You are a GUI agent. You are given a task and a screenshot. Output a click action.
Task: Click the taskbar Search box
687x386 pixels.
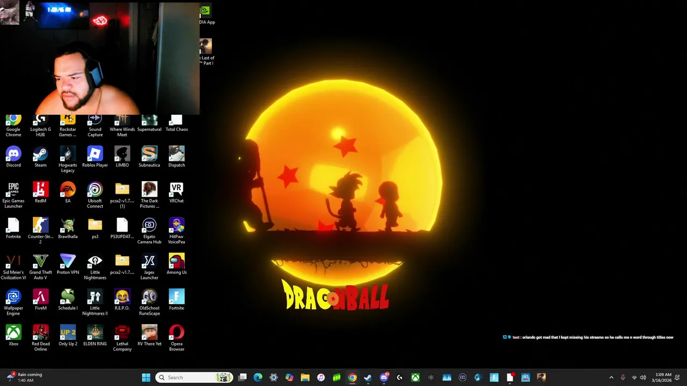point(194,377)
